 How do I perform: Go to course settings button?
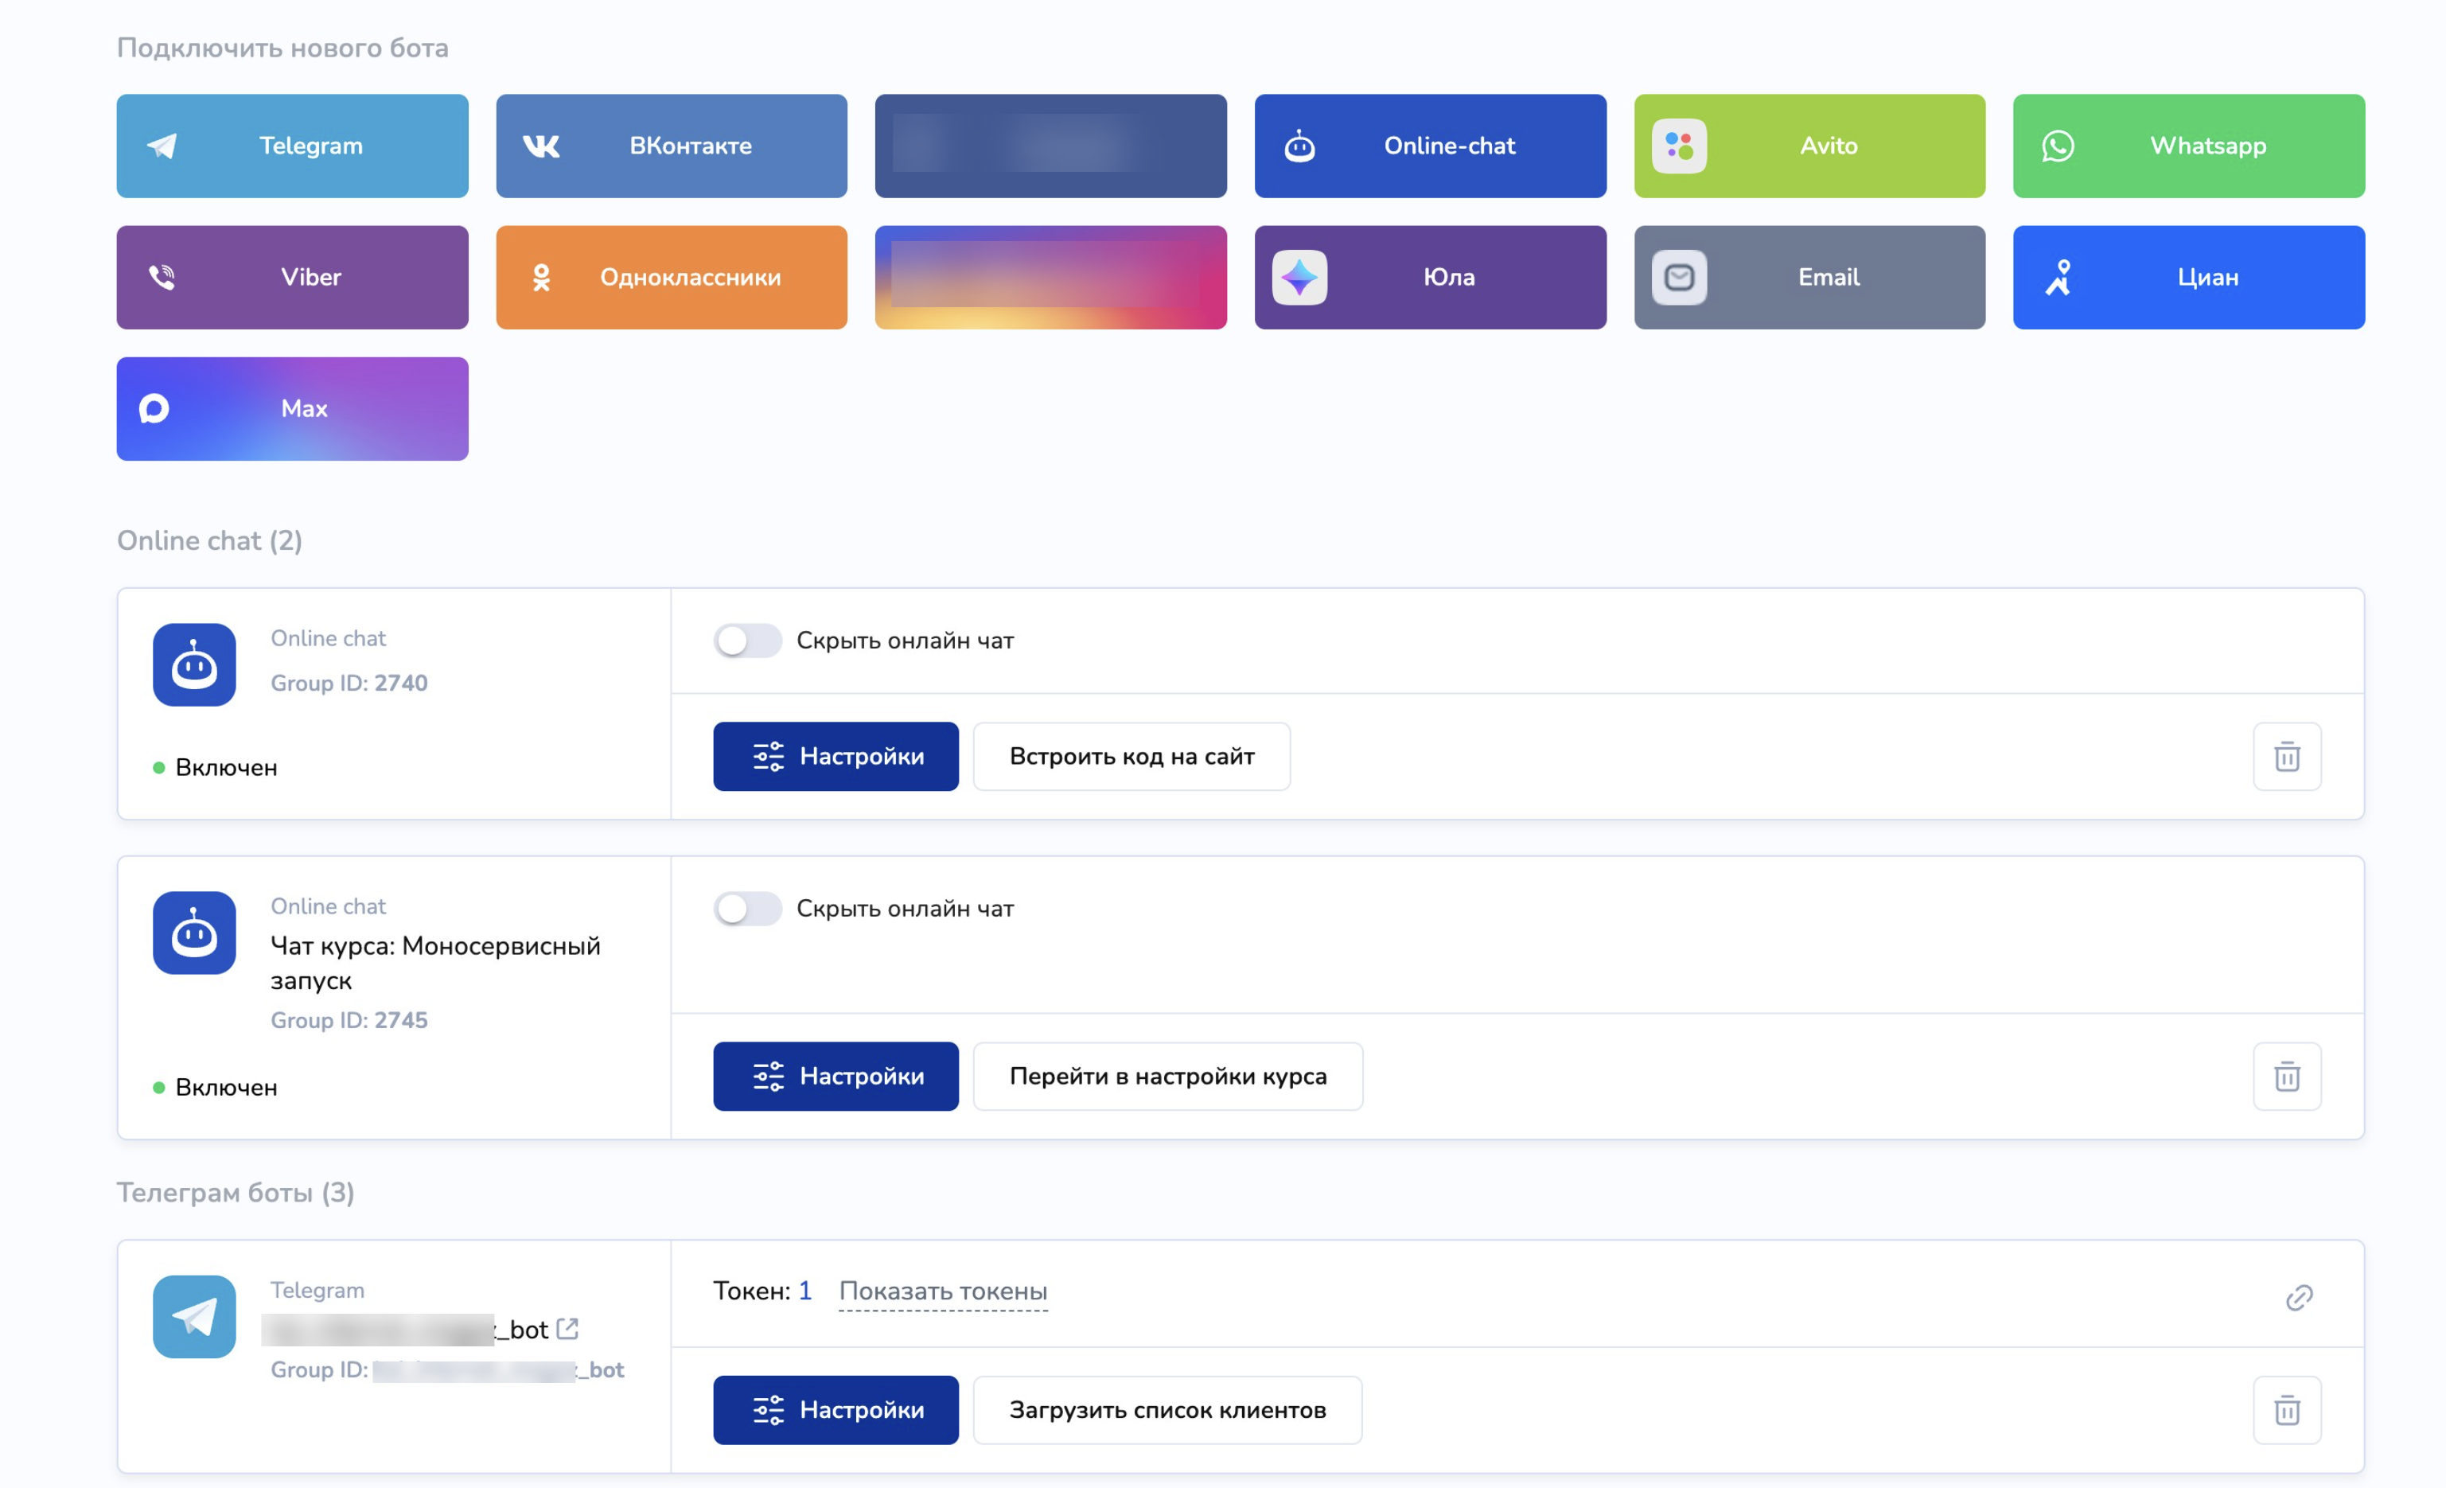1167,1076
